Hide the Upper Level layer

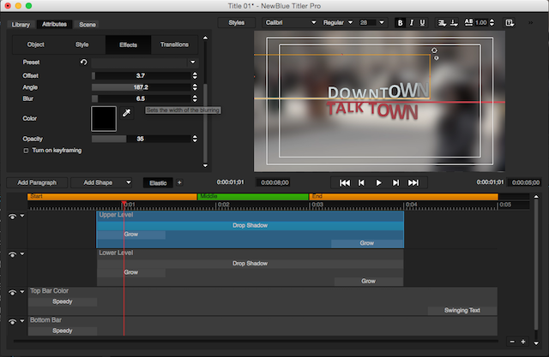pyautogui.click(x=12, y=216)
